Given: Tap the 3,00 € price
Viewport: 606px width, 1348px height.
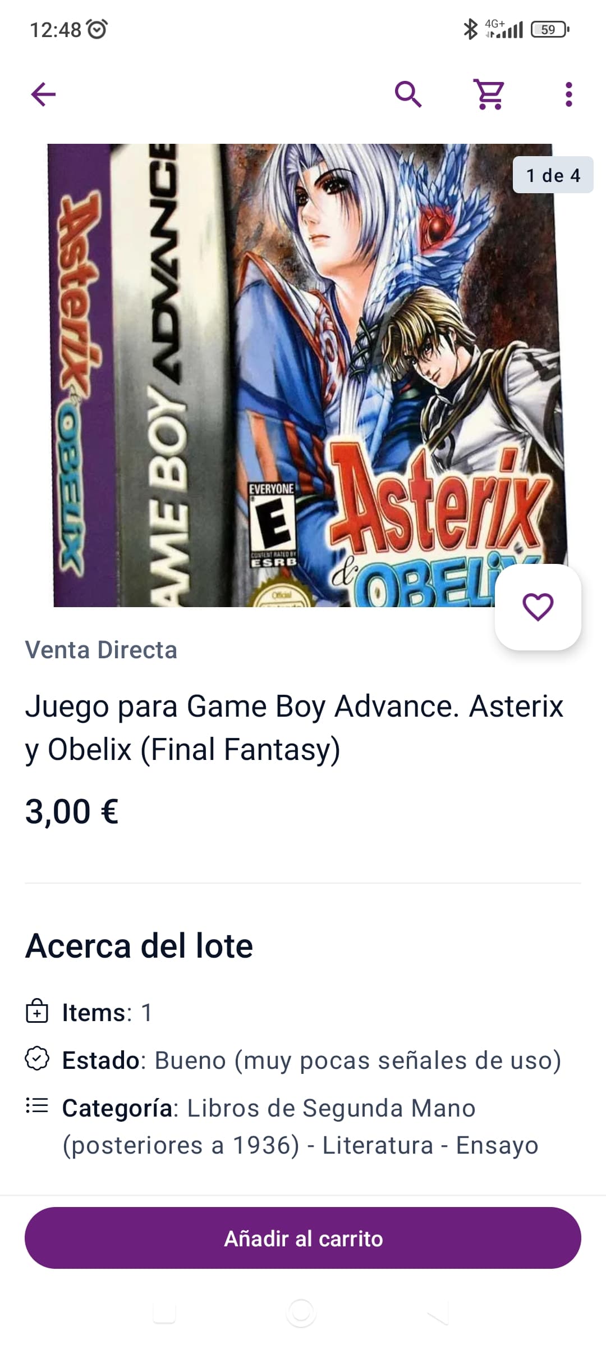Looking at the screenshot, I should 72,812.
